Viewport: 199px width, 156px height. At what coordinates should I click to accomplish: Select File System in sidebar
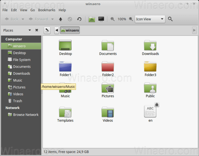pyautogui.click(x=21, y=60)
